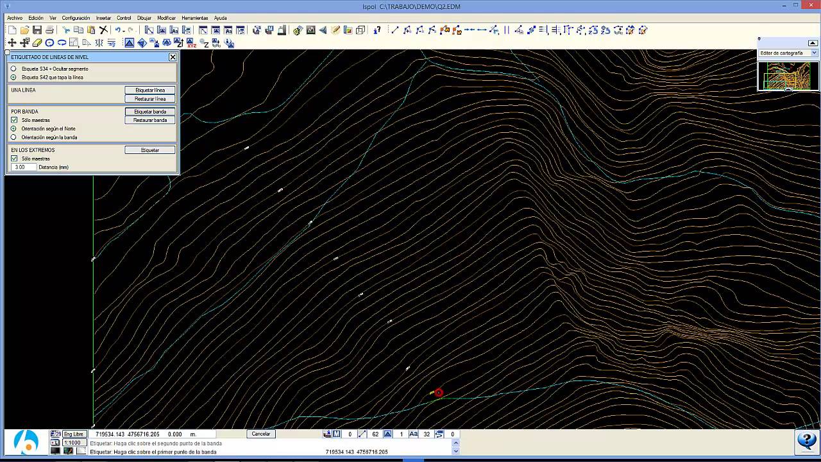Toggle 'Sólo maestras' checkbox under En los extremos
Viewport: 821px width, 462px height.
tap(14, 158)
